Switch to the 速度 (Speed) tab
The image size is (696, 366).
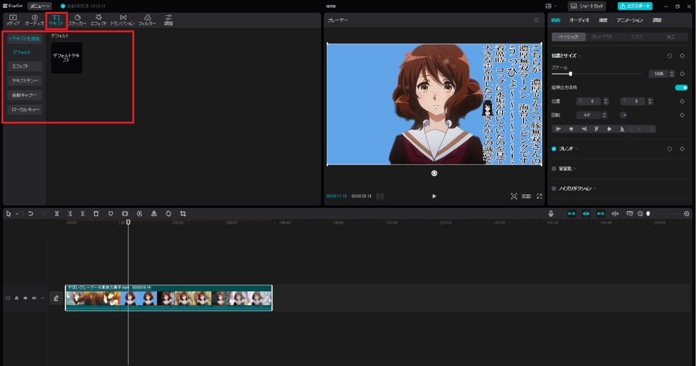603,20
